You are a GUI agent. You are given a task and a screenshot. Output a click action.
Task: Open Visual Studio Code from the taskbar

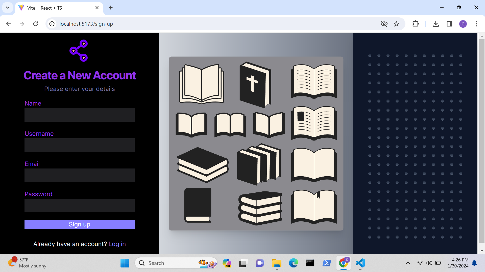[x=360, y=263]
